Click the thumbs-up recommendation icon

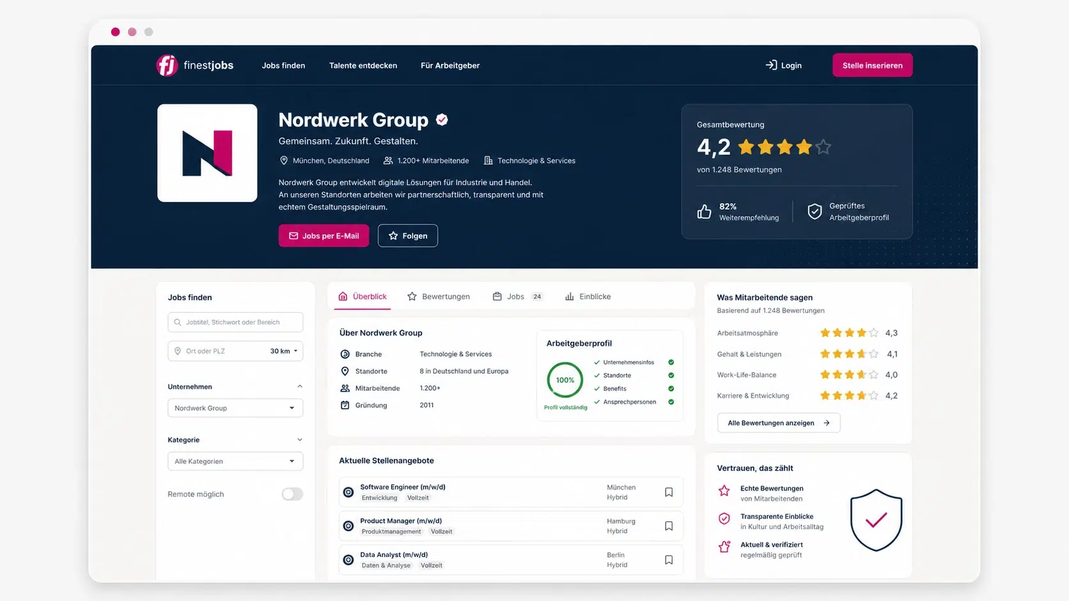pyautogui.click(x=704, y=211)
